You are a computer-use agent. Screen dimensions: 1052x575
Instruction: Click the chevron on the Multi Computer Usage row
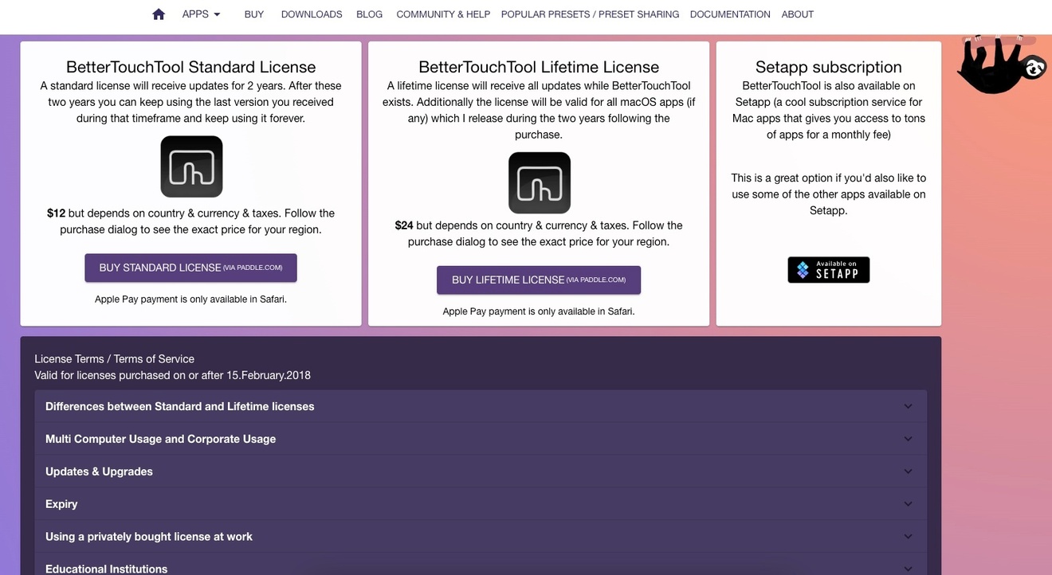pos(908,439)
